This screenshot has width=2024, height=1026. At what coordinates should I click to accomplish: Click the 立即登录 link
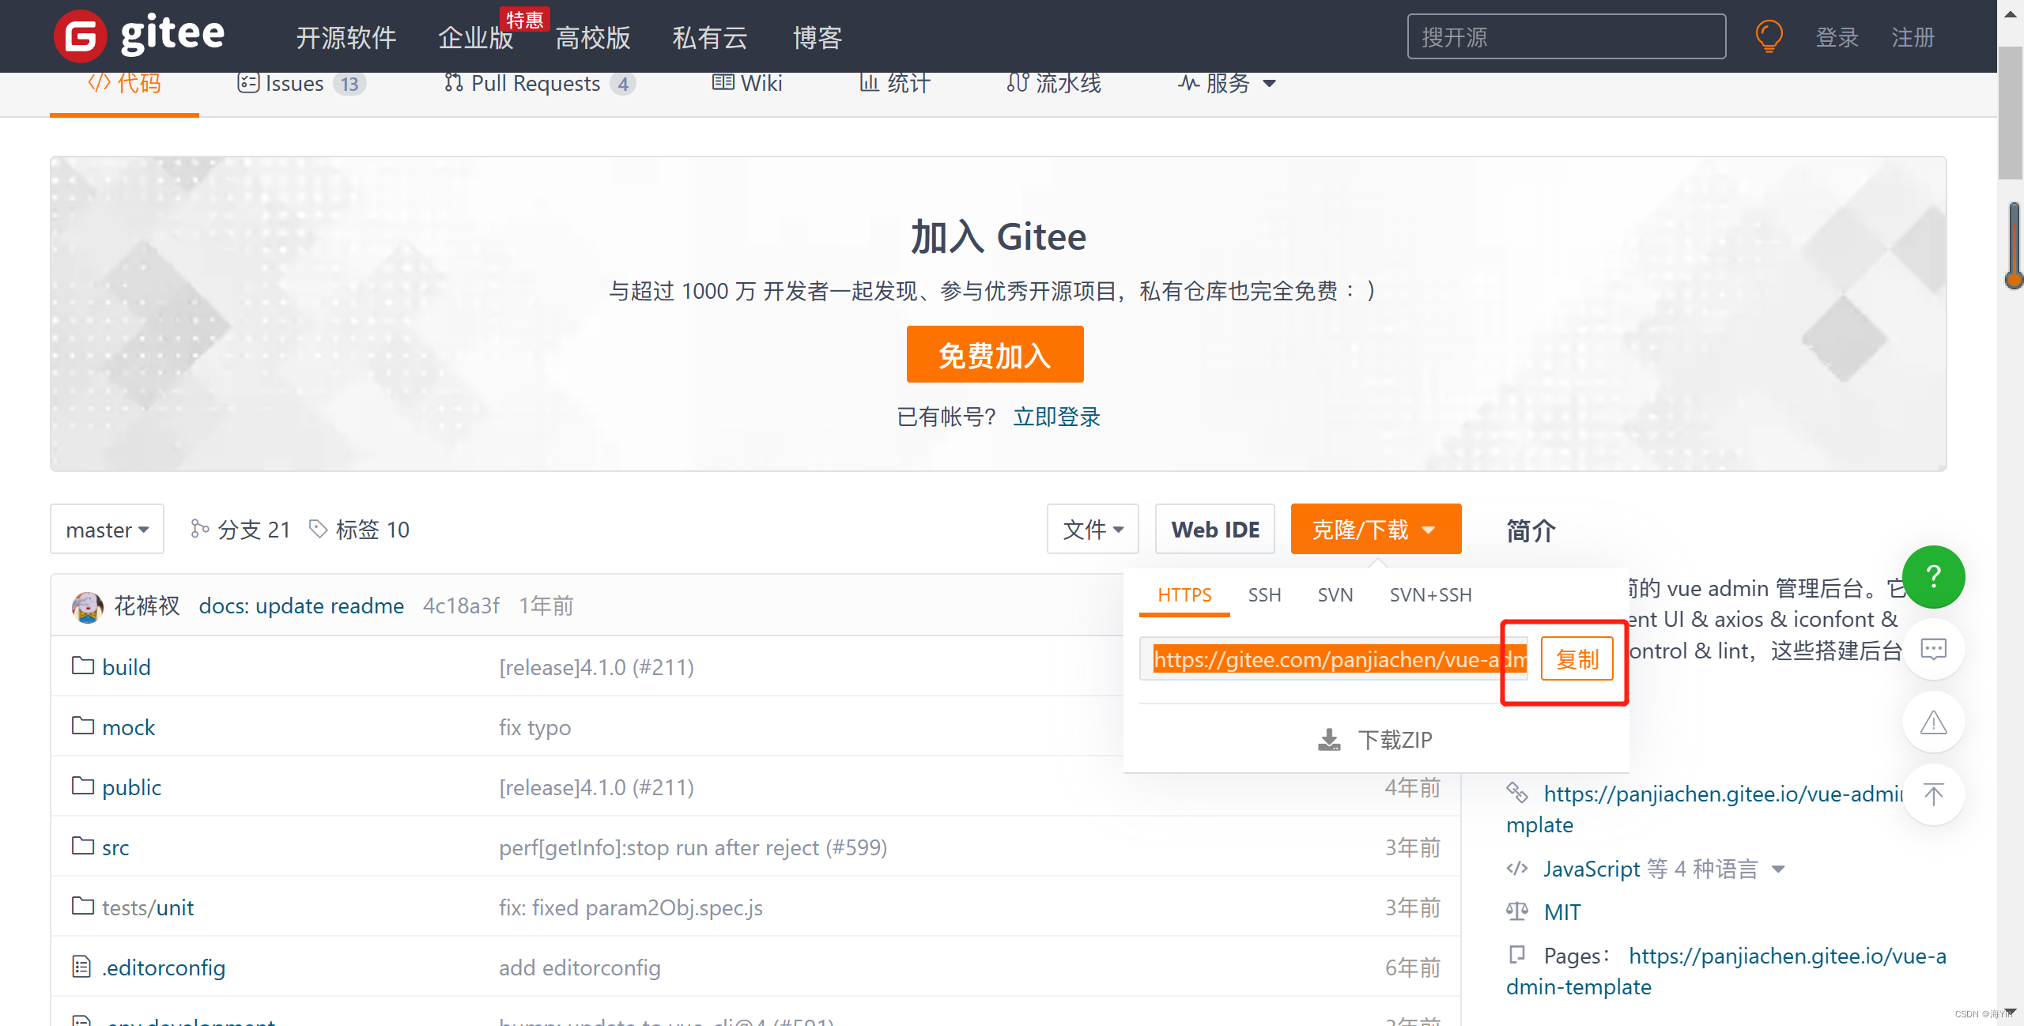(1056, 417)
